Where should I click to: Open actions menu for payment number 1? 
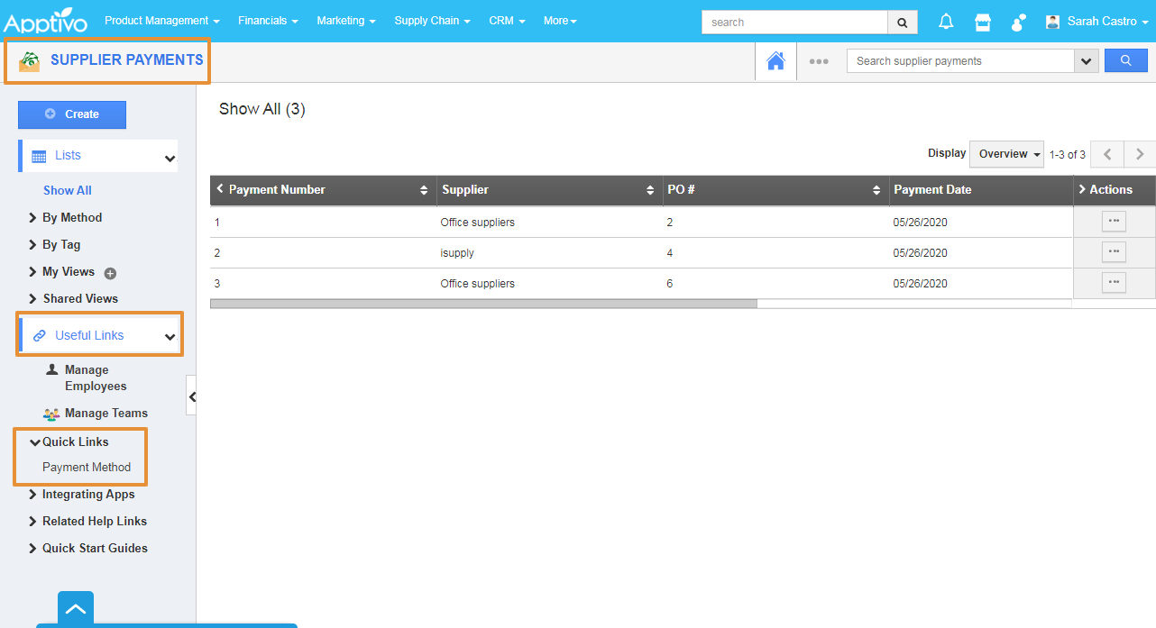coord(1114,222)
